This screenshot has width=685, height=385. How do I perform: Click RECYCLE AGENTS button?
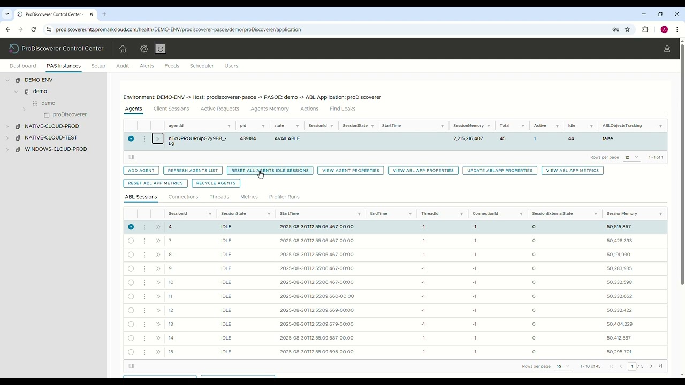click(216, 183)
